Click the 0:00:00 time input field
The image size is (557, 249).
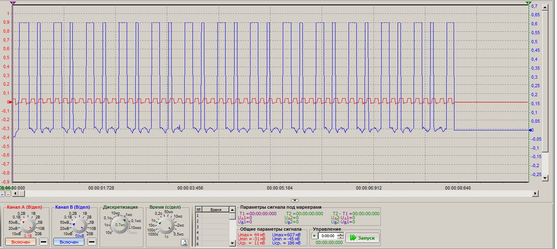pyautogui.click(x=328, y=236)
